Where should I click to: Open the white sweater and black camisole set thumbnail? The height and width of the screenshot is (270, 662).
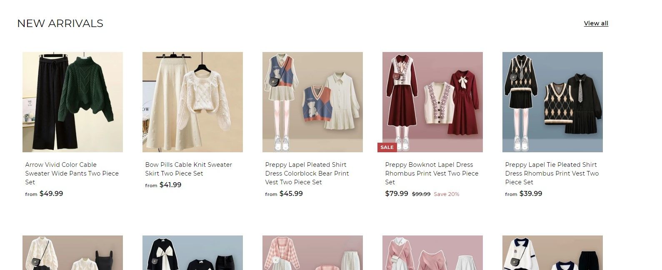72,253
